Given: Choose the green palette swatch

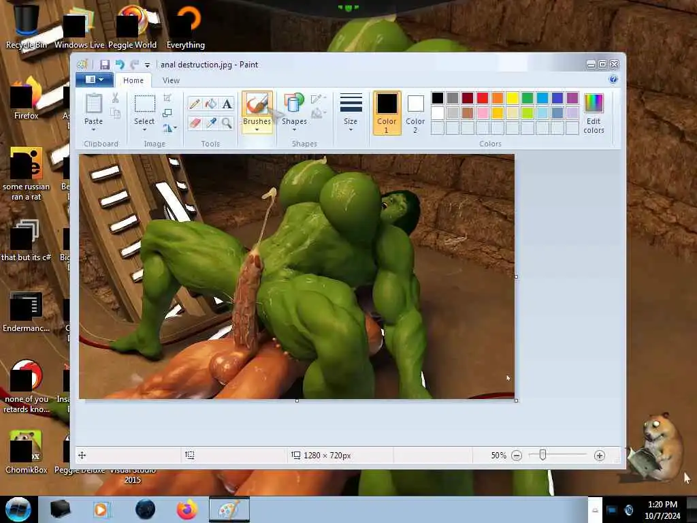Looking at the screenshot, I should pos(528,98).
